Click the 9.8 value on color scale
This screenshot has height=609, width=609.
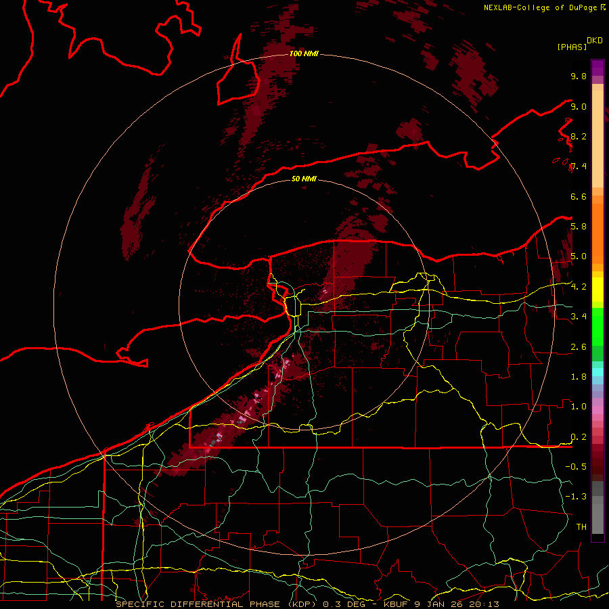coord(579,76)
